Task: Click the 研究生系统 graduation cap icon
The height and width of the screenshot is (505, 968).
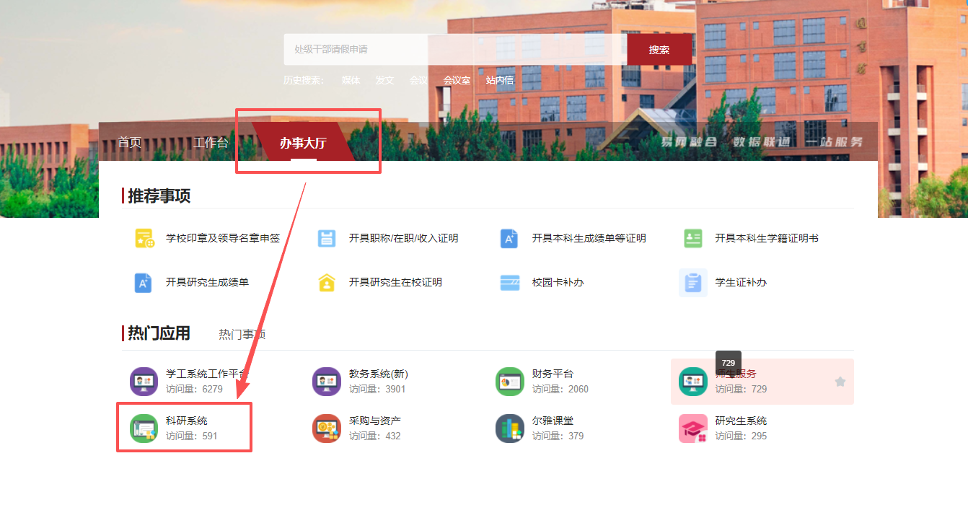Action: tap(693, 429)
